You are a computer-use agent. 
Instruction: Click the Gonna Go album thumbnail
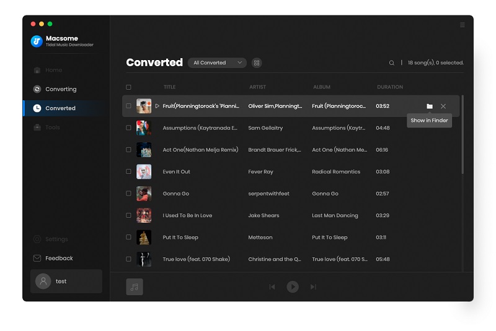click(x=144, y=194)
